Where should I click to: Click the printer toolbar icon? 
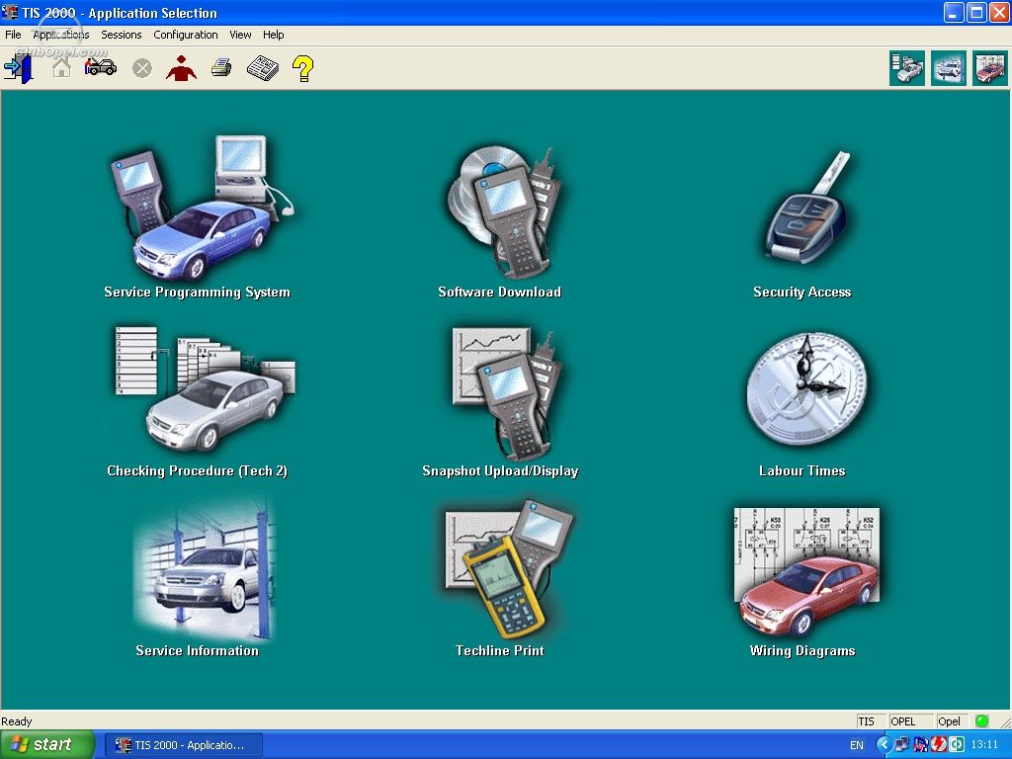click(221, 67)
